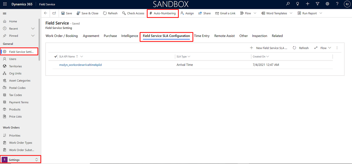The image size is (352, 164).
Task: Click the sidebar vertical scrollbar
Action: click(39, 39)
